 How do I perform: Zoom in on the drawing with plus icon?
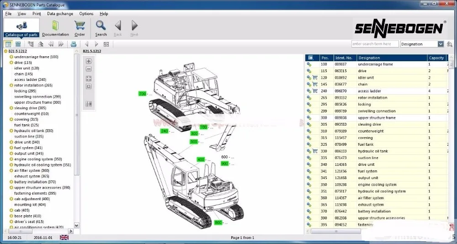pos(89,61)
